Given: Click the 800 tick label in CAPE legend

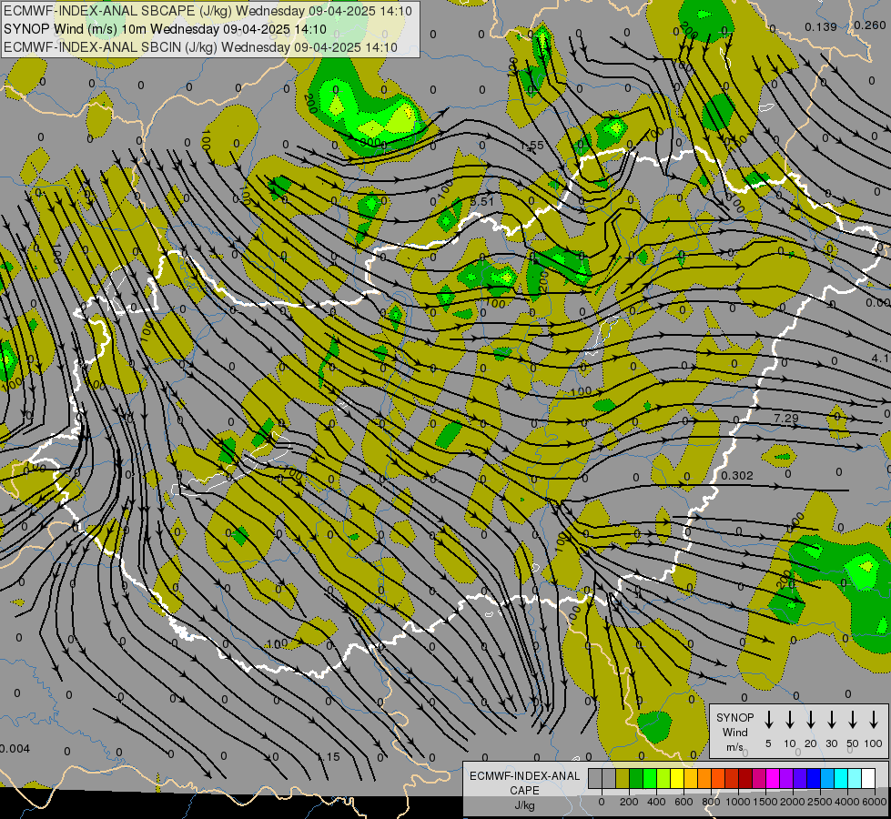Looking at the screenshot, I should click(x=711, y=802).
